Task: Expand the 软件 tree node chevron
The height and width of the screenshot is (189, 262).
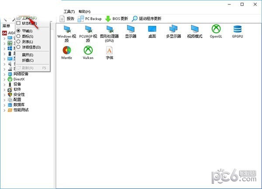Action: pyautogui.click(x=4, y=90)
